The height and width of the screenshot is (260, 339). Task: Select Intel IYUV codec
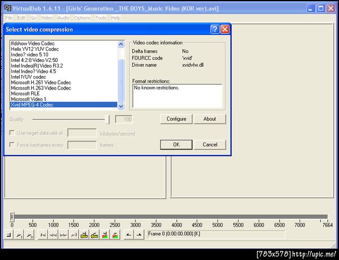tap(64, 77)
